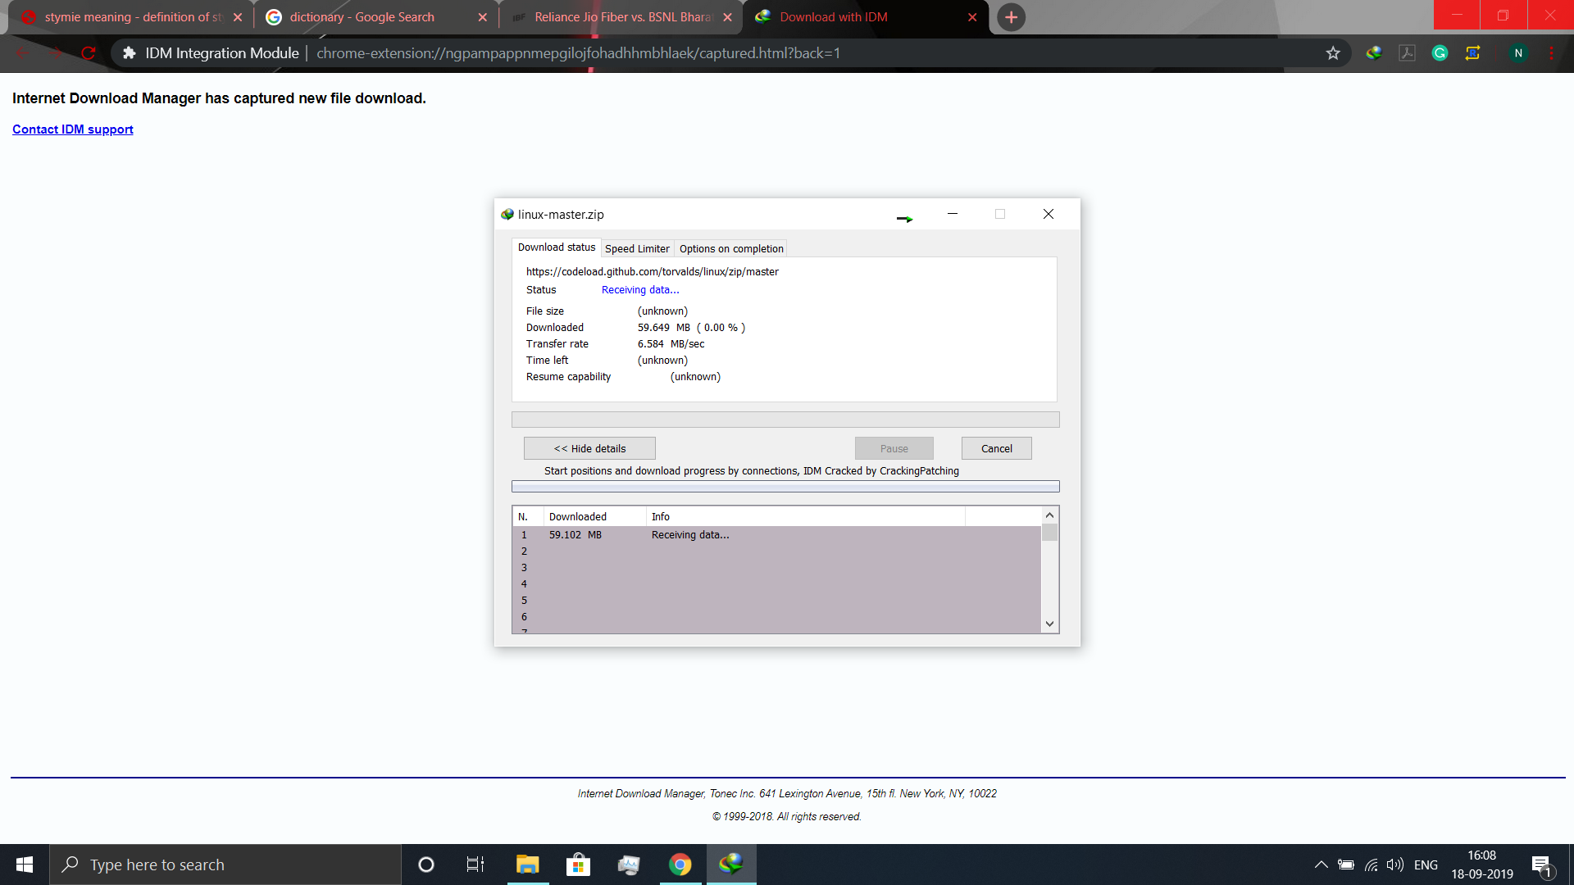1574x885 pixels.
Task: Click the Pause button in download dialog
Action: click(893, 447)
